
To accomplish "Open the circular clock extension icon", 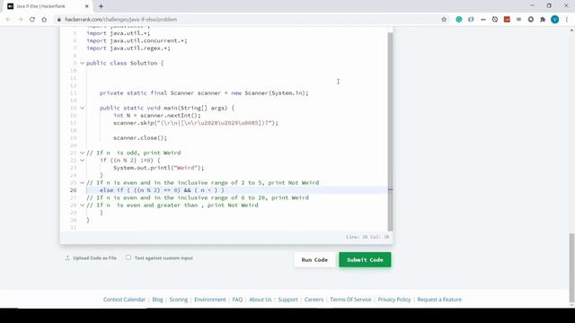I will [495, 20].
